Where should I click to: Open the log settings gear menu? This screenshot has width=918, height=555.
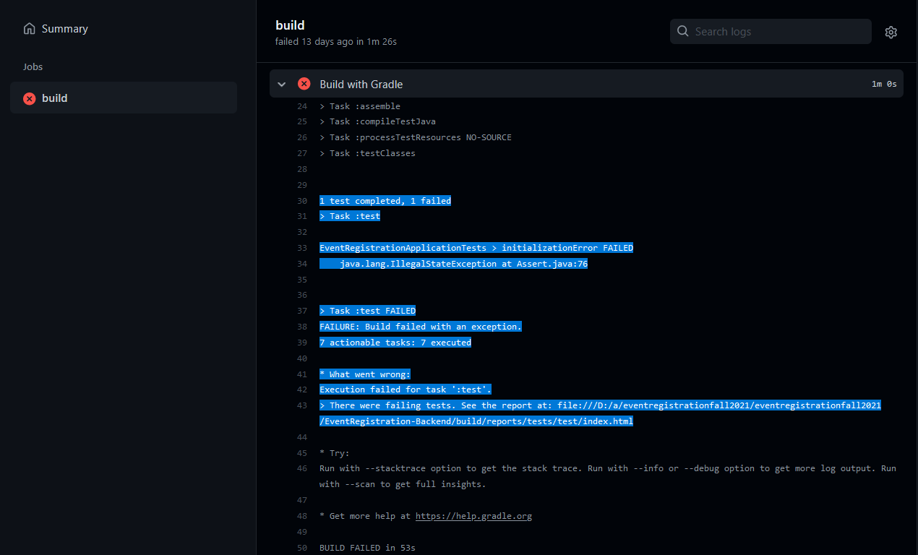[891, 32]
